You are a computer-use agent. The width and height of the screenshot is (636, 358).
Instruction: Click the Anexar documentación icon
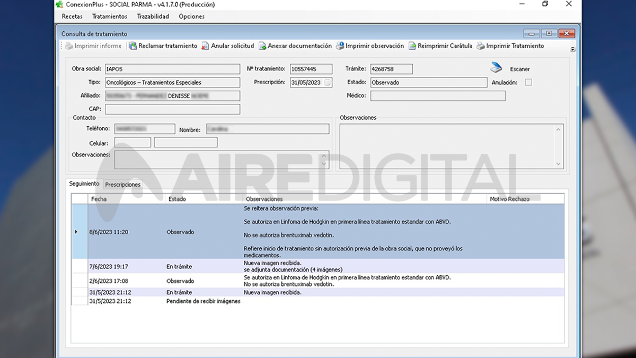[262, 46]
